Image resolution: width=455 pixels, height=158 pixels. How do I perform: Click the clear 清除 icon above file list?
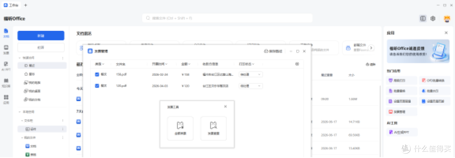[371, 64]
